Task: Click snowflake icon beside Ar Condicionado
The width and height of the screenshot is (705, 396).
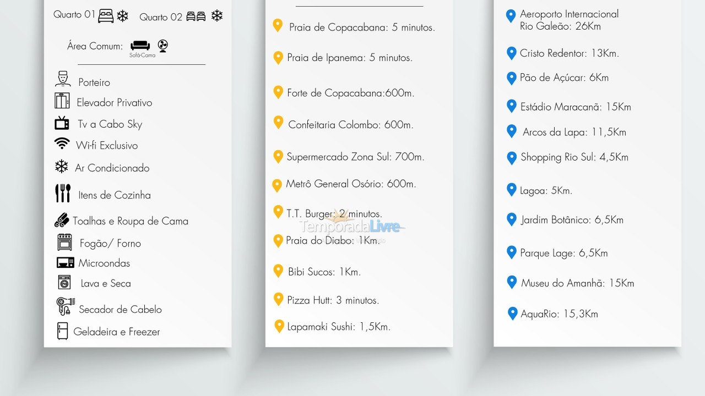Action: pos(62,167)
